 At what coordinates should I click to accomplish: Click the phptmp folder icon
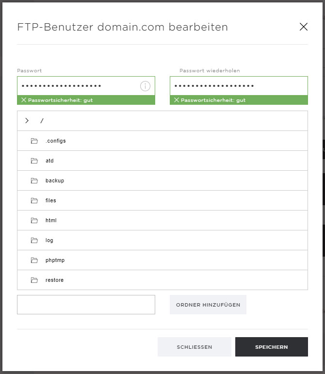(x=34, y=260)
